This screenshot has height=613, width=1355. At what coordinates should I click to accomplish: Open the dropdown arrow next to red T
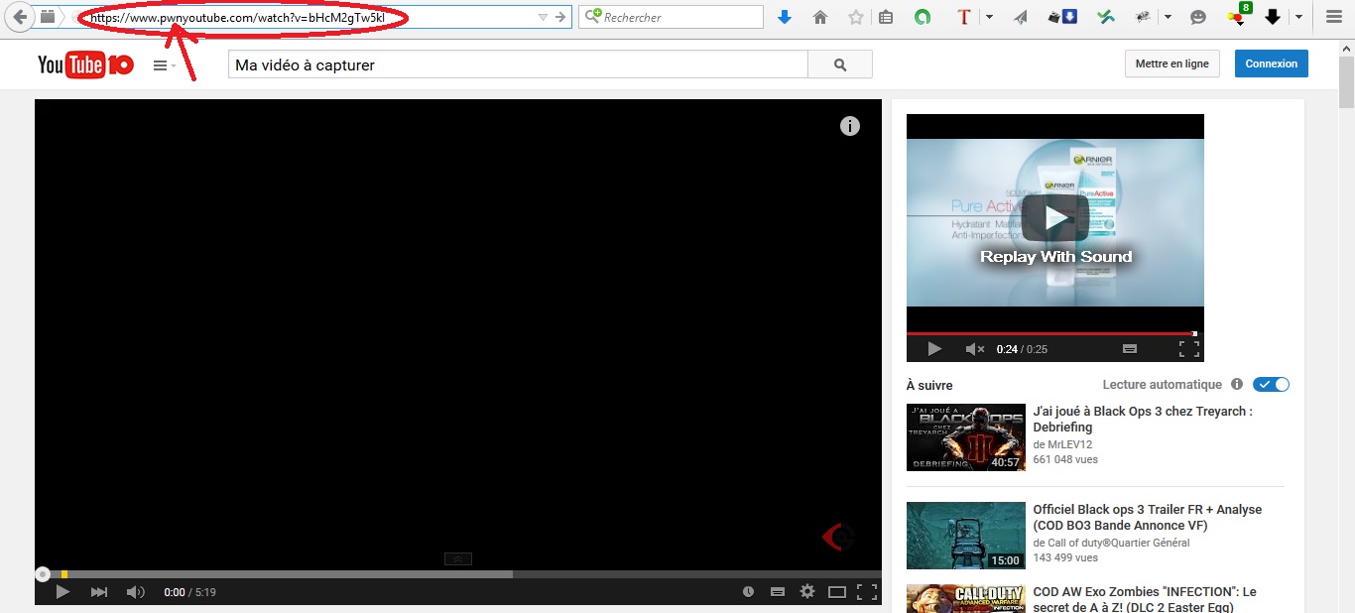[x=989, y=17]
